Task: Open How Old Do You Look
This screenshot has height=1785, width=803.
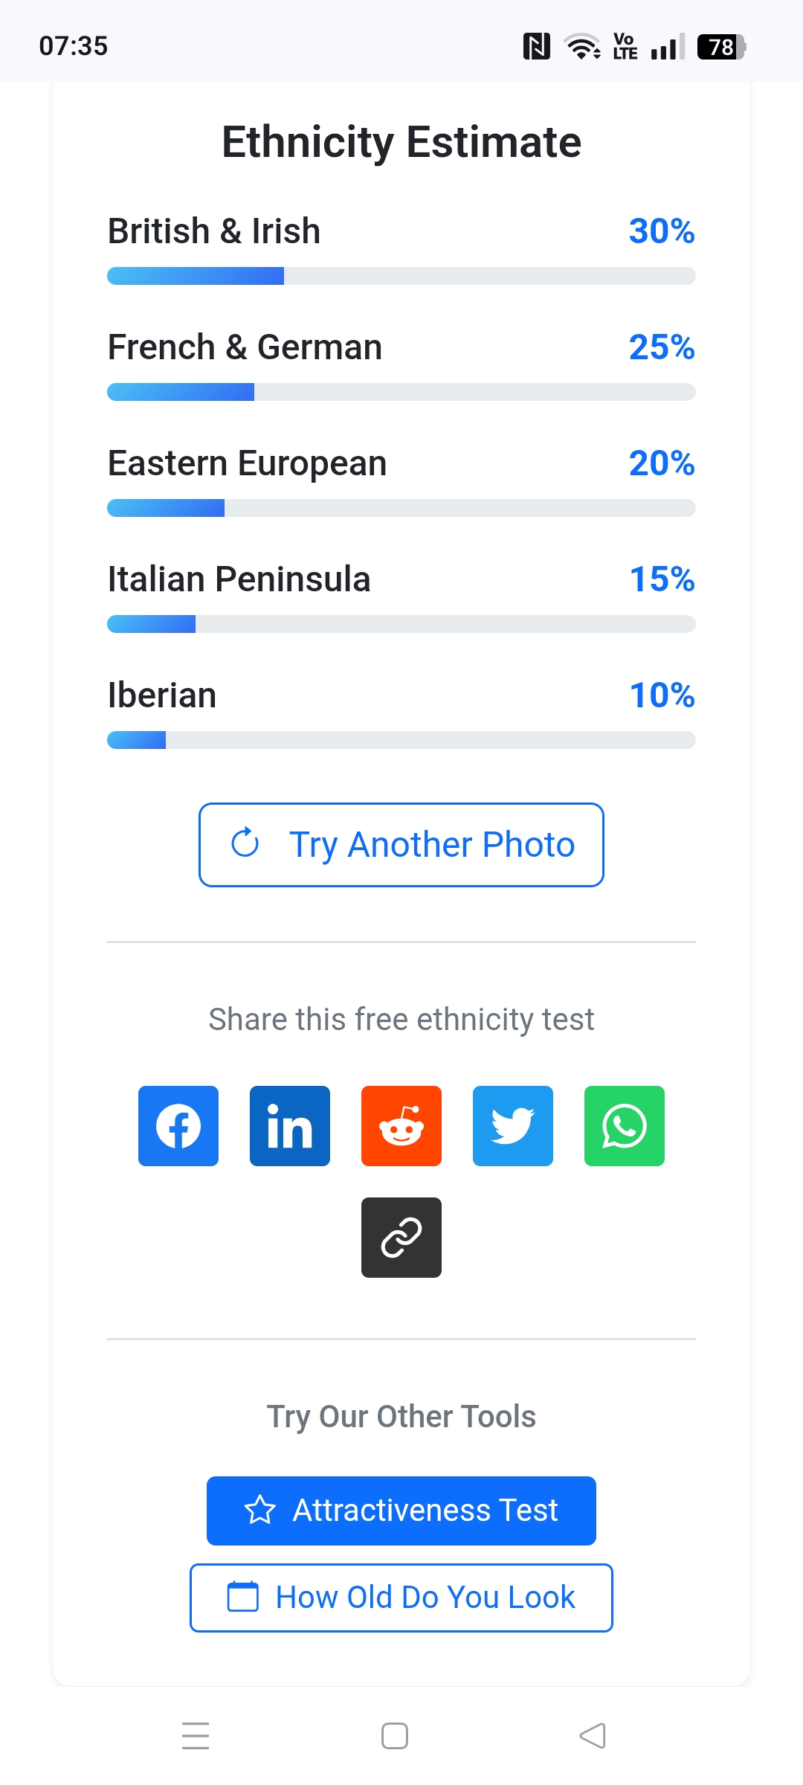Action: (x=401, y=1598)
